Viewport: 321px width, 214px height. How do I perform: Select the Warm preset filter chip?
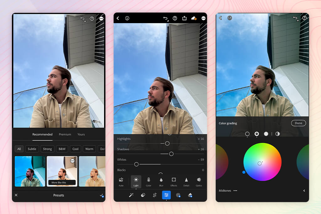coord(89,149)
